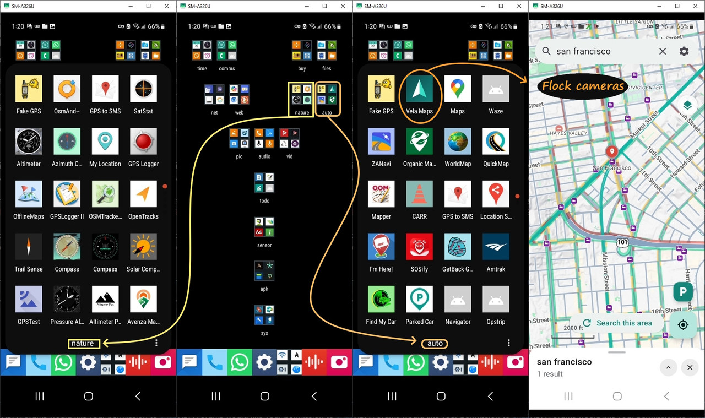Open the My Location app
Image resolution: width=705 pixels, height=418 pixels.
click(105, 142)
